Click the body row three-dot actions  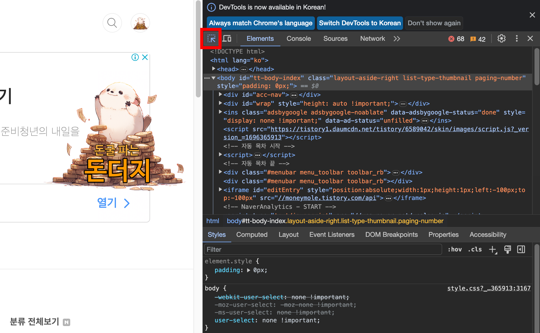tap(207, 78)
